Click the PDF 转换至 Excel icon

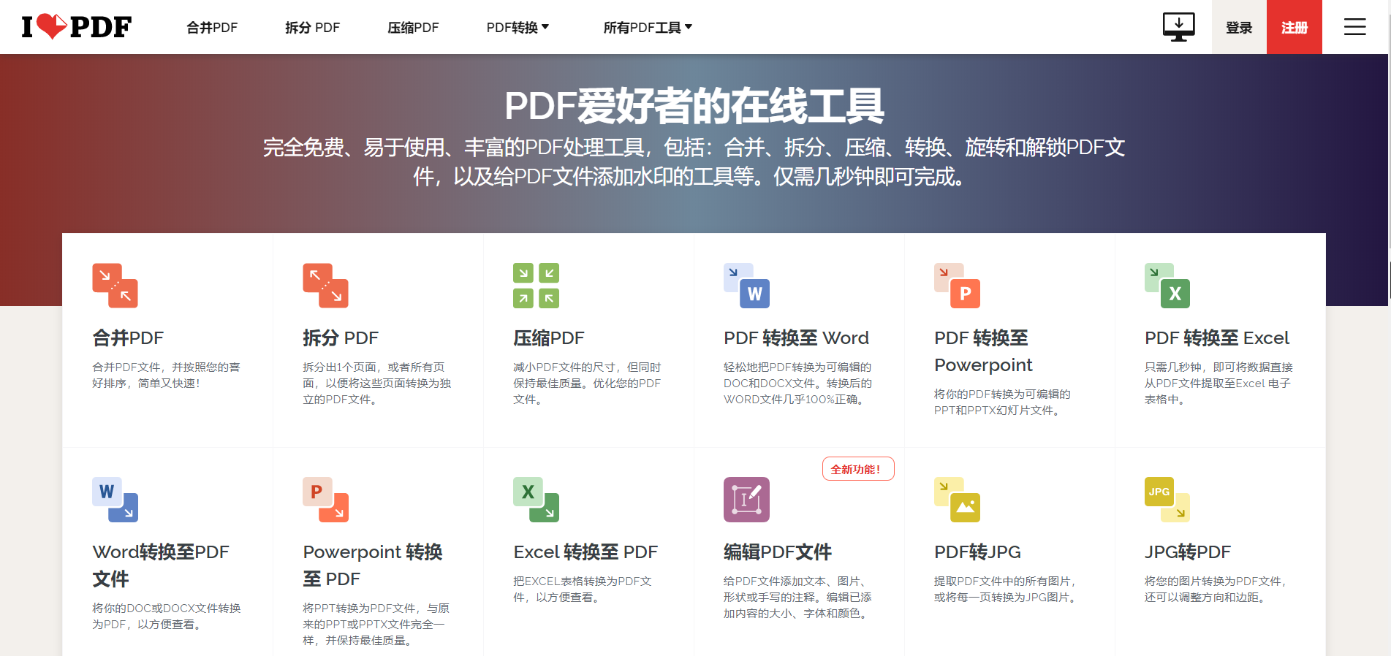1167,286
